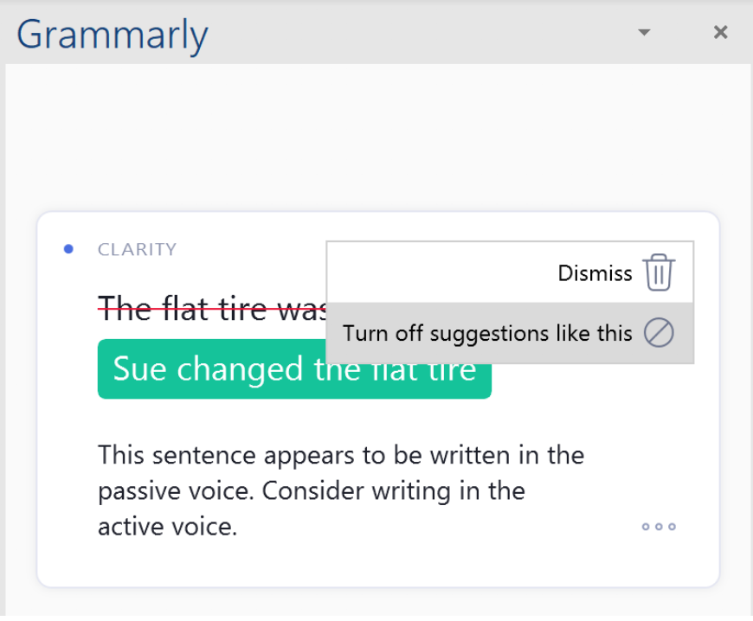Image resolution: width=753 pixels, height=621 pixels.
Task: Click the blank area above the suggestion card
Action: pos(376,138)
